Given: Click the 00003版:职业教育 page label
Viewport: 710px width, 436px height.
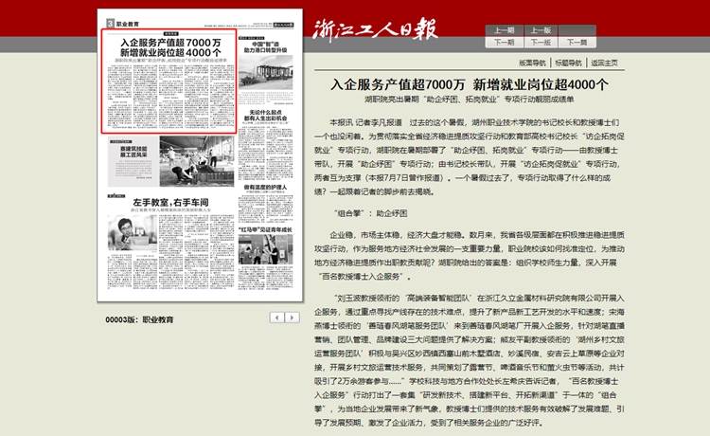Looking at the screenshot, I should (139, 319).
